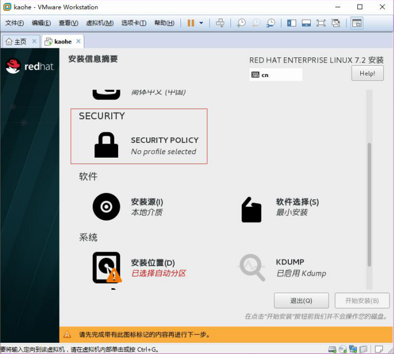Click the cn keyboard layout indicator
The width and height of the screenshot is (394, 354).
[x=276, y=75]
